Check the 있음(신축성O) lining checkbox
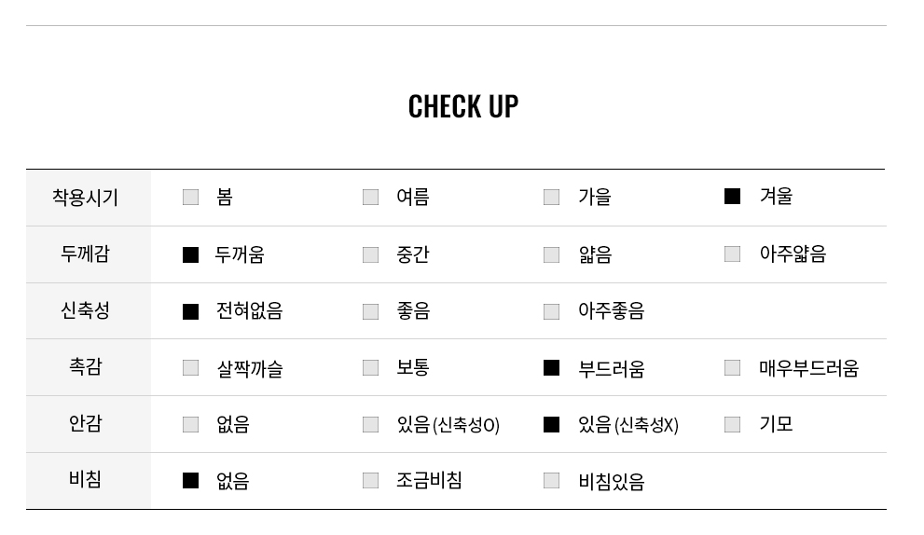The height and width of the screenshot is (535, 924). [x=371, y=424]
